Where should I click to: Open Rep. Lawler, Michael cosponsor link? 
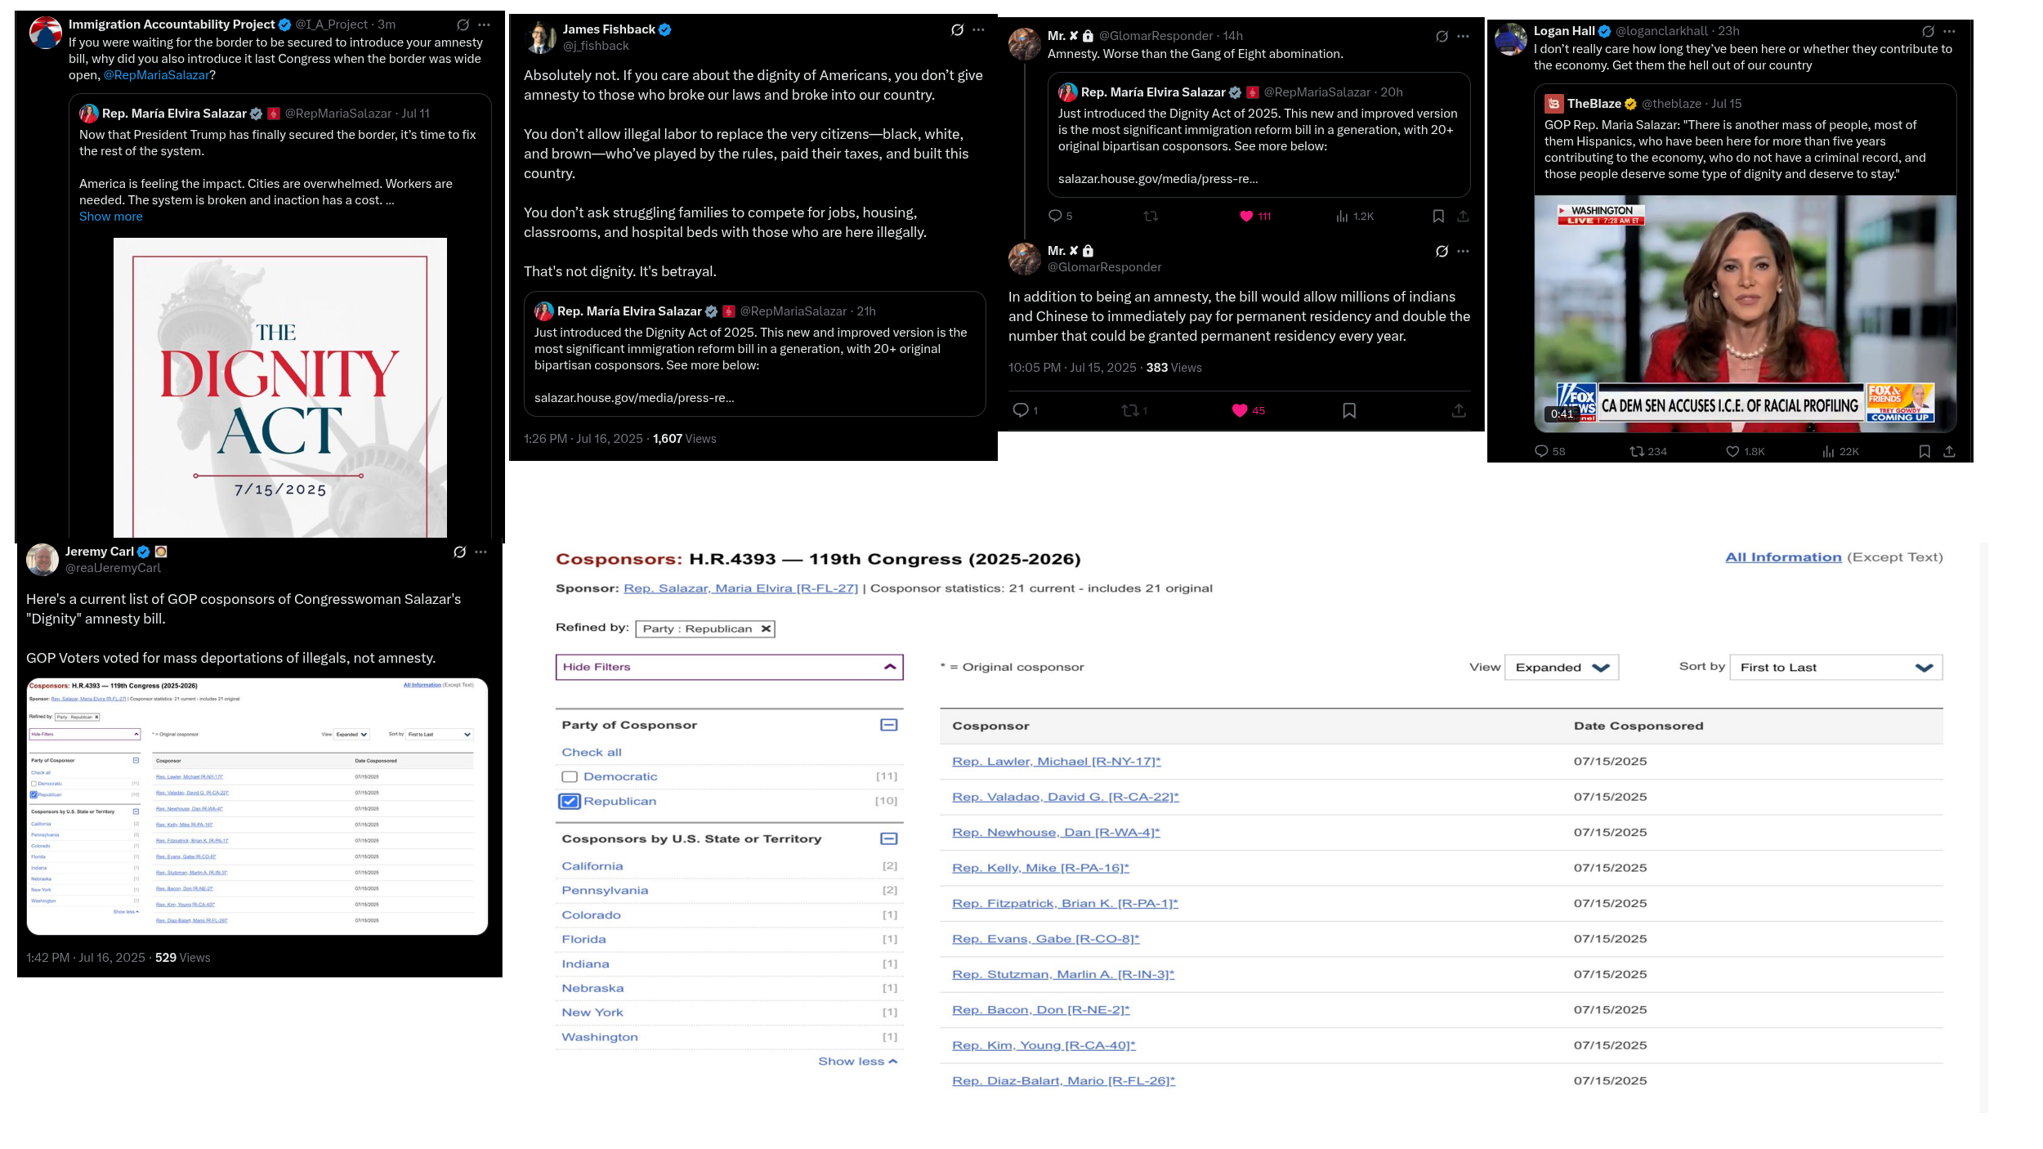coord(1056,762)
